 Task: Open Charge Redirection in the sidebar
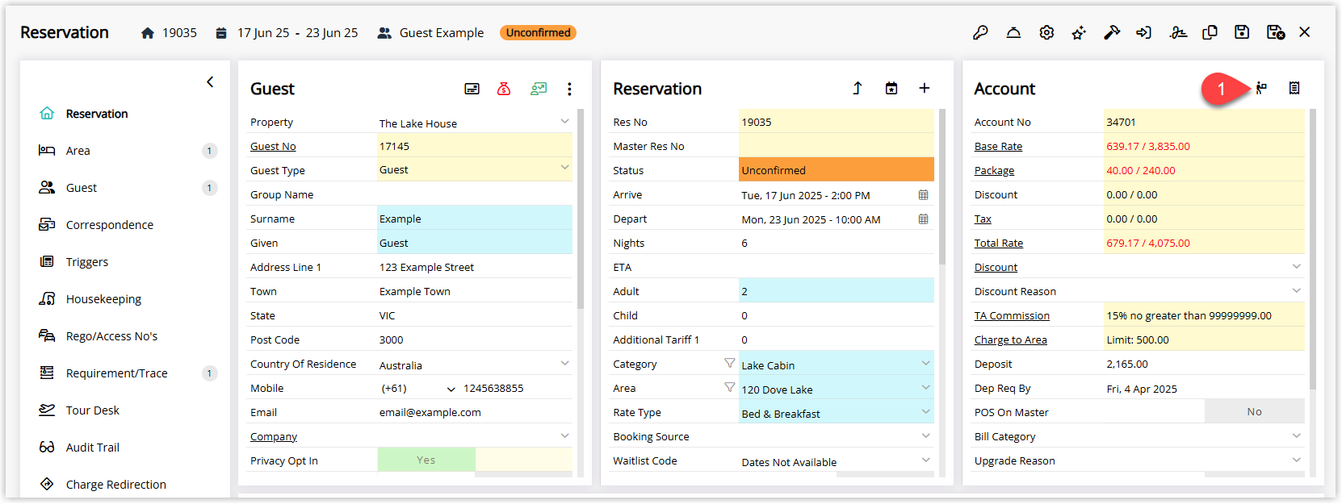click(116, 485)
